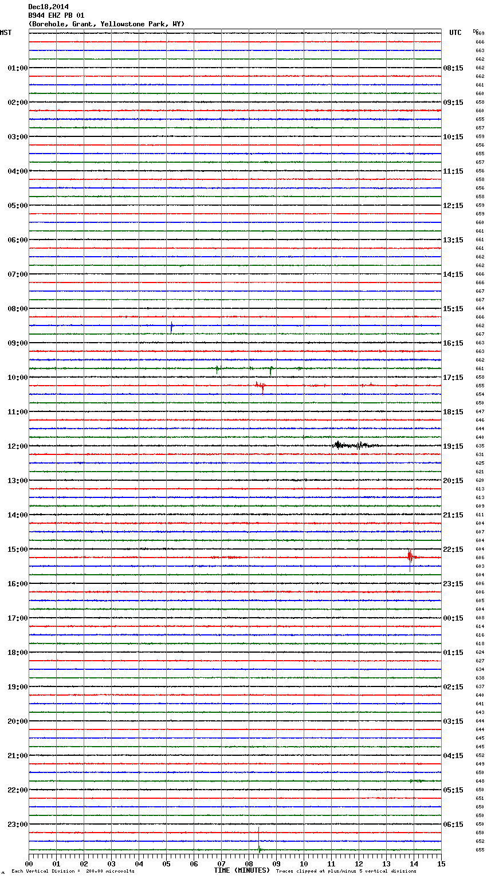Screen dimensions: 487x879
Task: Select the 02:00 MST time label
Action: point(17,103)
